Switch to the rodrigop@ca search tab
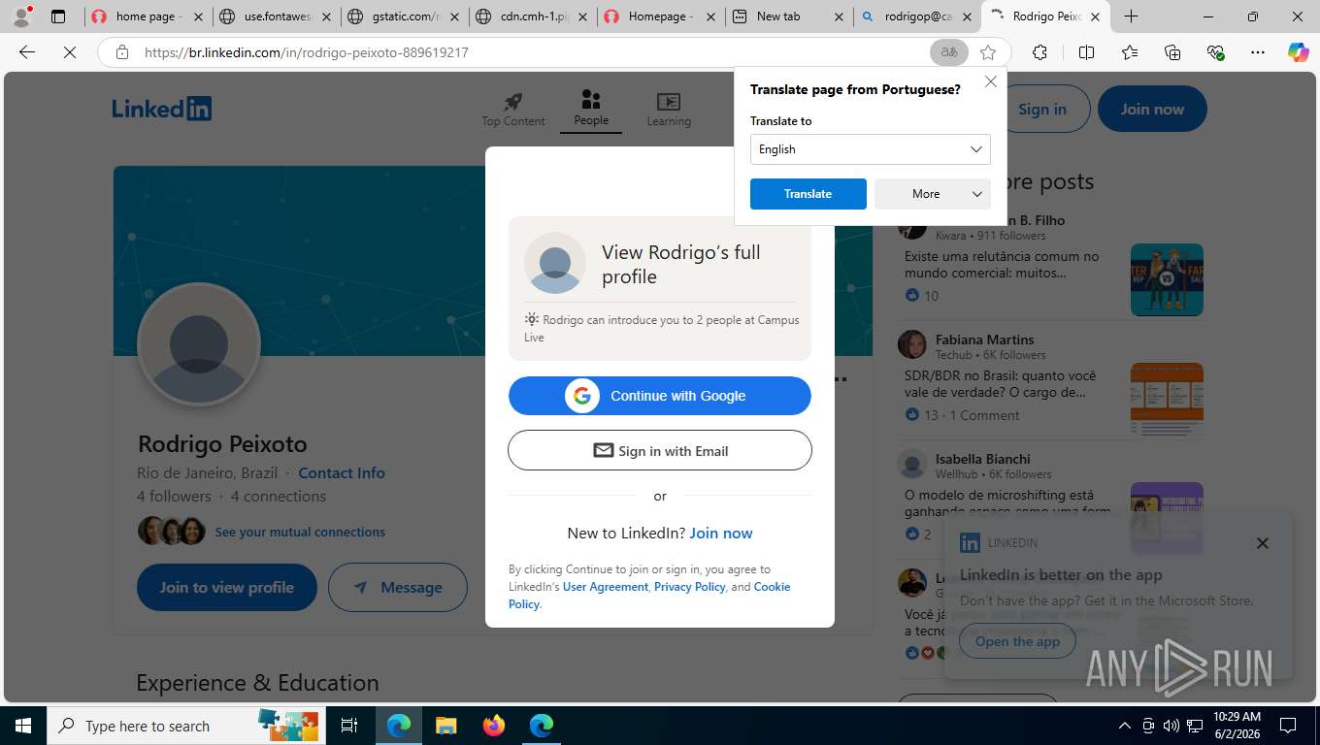 tap(916, 16)
